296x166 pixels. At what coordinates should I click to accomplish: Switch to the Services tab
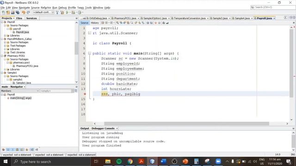pos(31,18)
